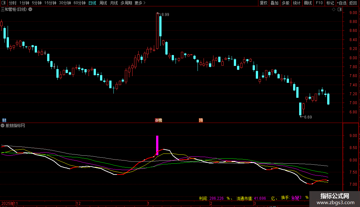Image resolution: width=360 pixels, height=207 pixels.
Task: Open the 涨榜 marker on the chart
Action: pos(158,120)
